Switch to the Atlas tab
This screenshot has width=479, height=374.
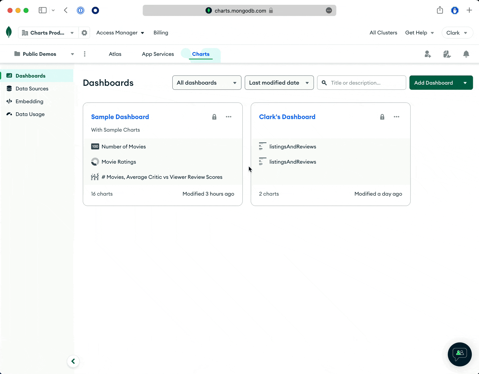(115, 54)
